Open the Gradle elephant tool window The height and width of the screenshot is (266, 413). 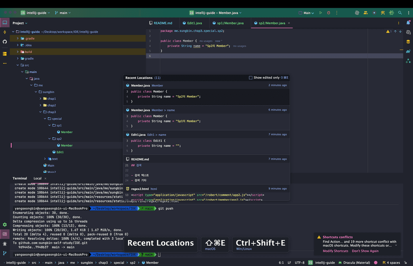tap(408, 51)
